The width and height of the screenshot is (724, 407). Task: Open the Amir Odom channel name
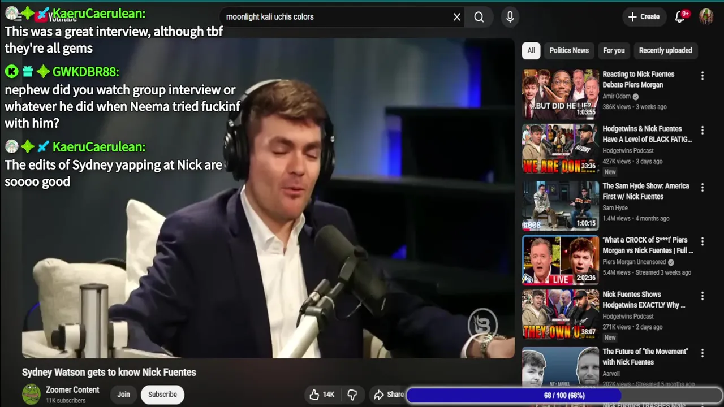coord(617,97)
